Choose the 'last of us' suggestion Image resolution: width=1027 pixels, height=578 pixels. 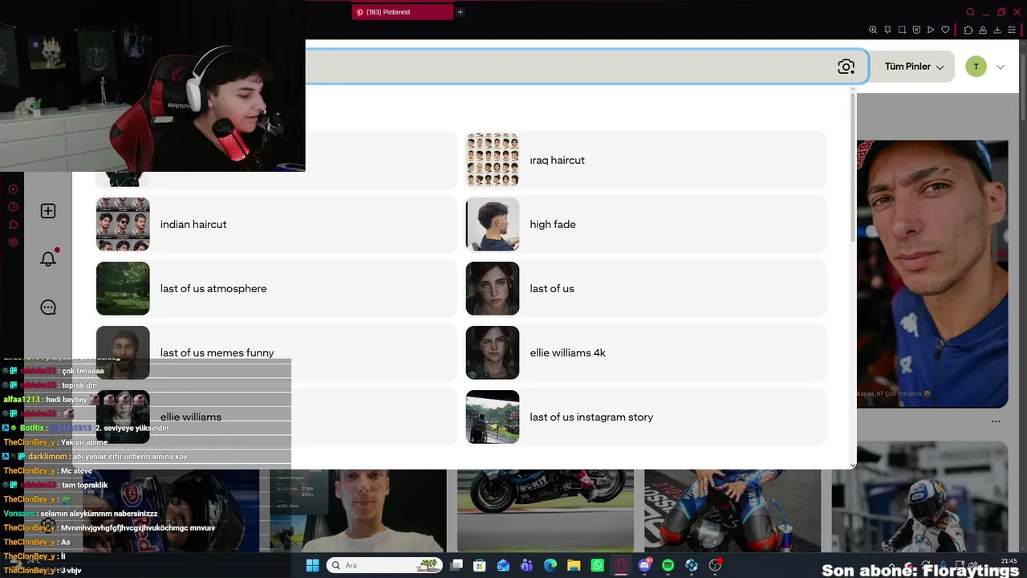[646, 288]
